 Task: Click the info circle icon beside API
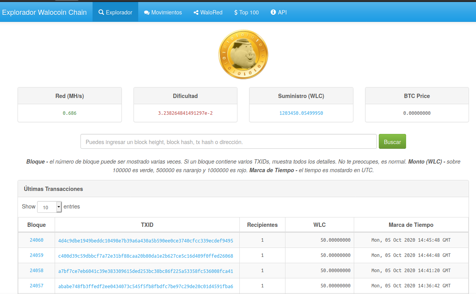[273, 12]
